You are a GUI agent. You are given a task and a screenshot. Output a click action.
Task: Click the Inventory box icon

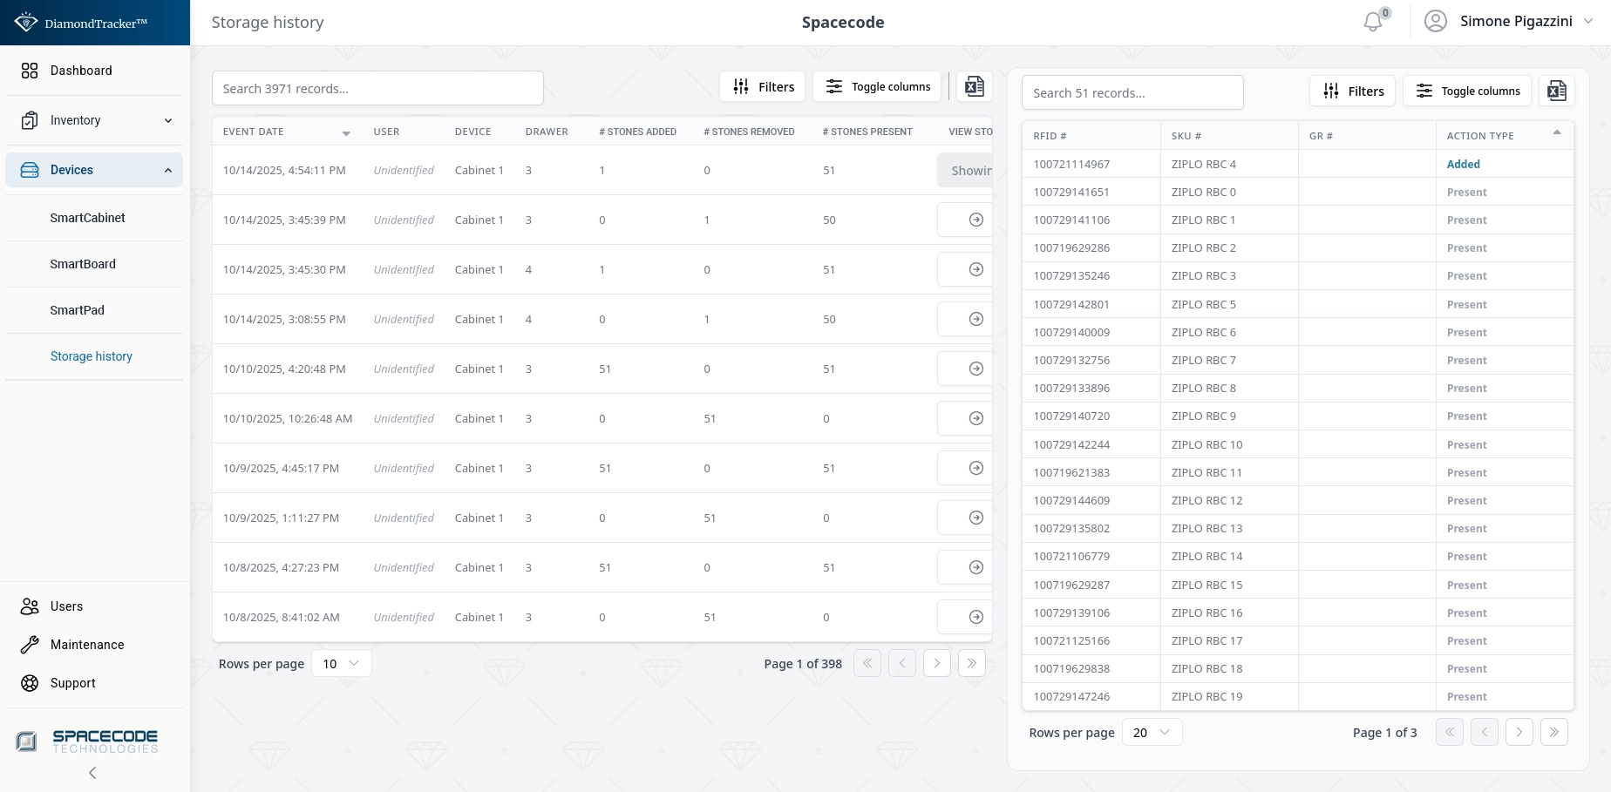click(x=29, y=120)
